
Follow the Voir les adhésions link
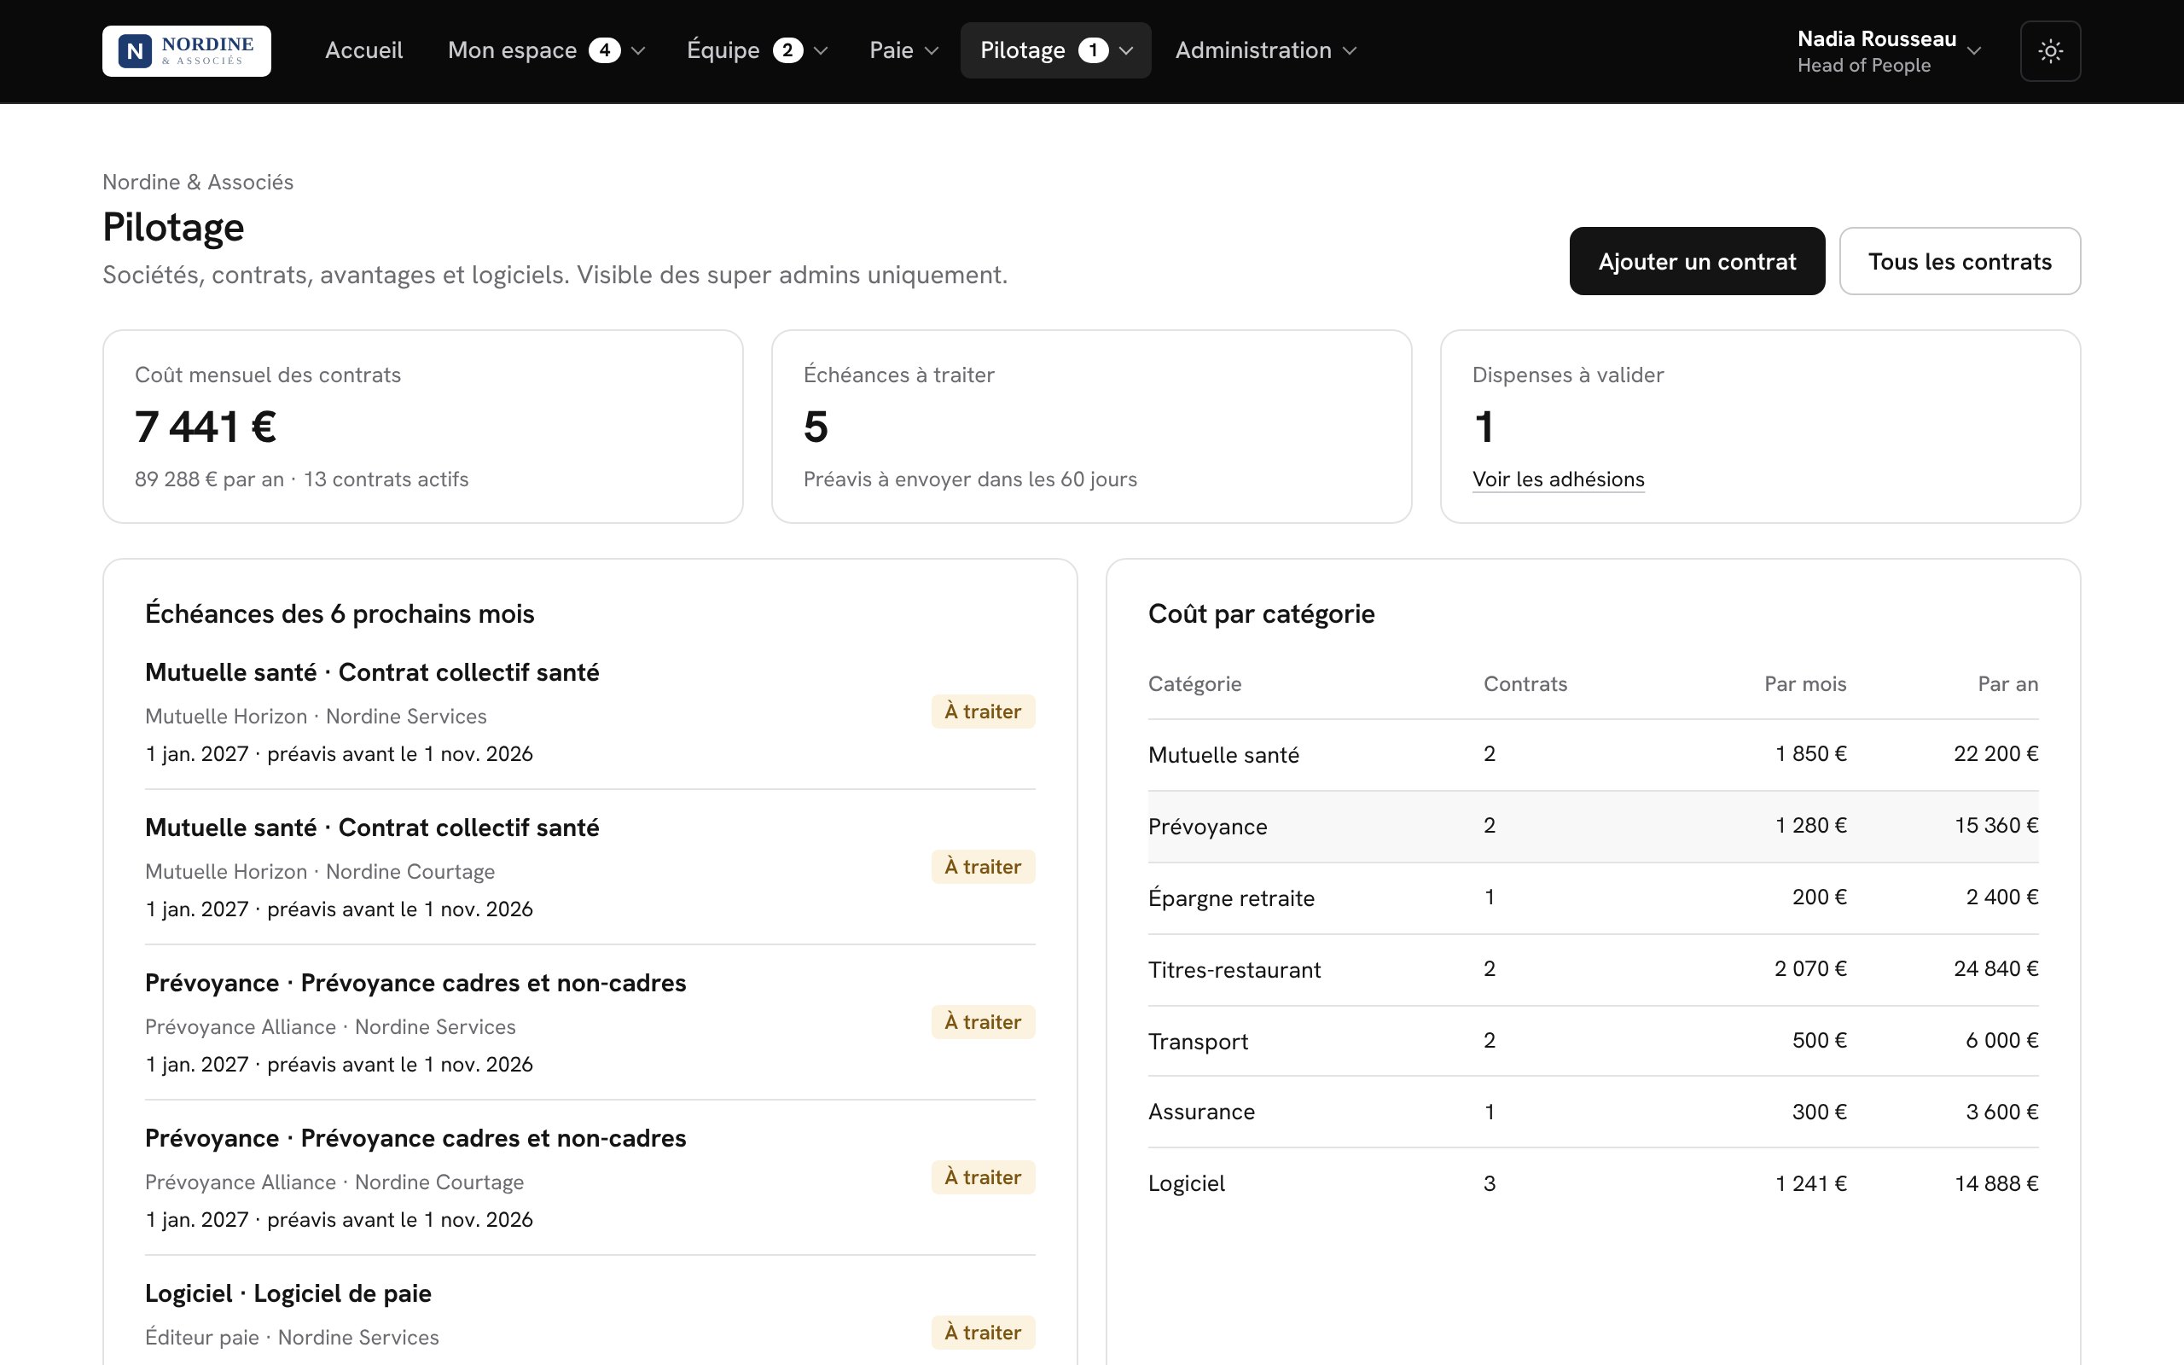pos(1558,479)
